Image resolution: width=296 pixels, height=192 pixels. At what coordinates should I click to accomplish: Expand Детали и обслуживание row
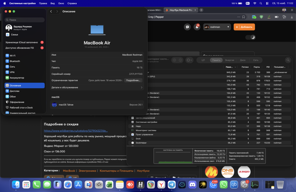[x=97, y=87]
